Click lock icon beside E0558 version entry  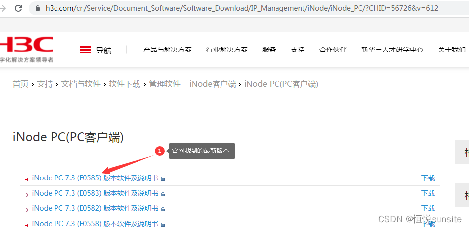pos(163,225)
